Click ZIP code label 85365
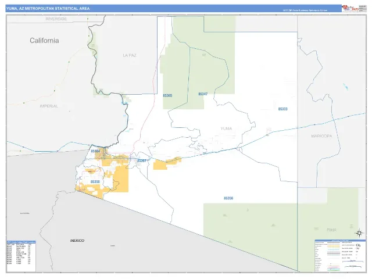Screen dimensions: 372x279 (x=167, y=95)
